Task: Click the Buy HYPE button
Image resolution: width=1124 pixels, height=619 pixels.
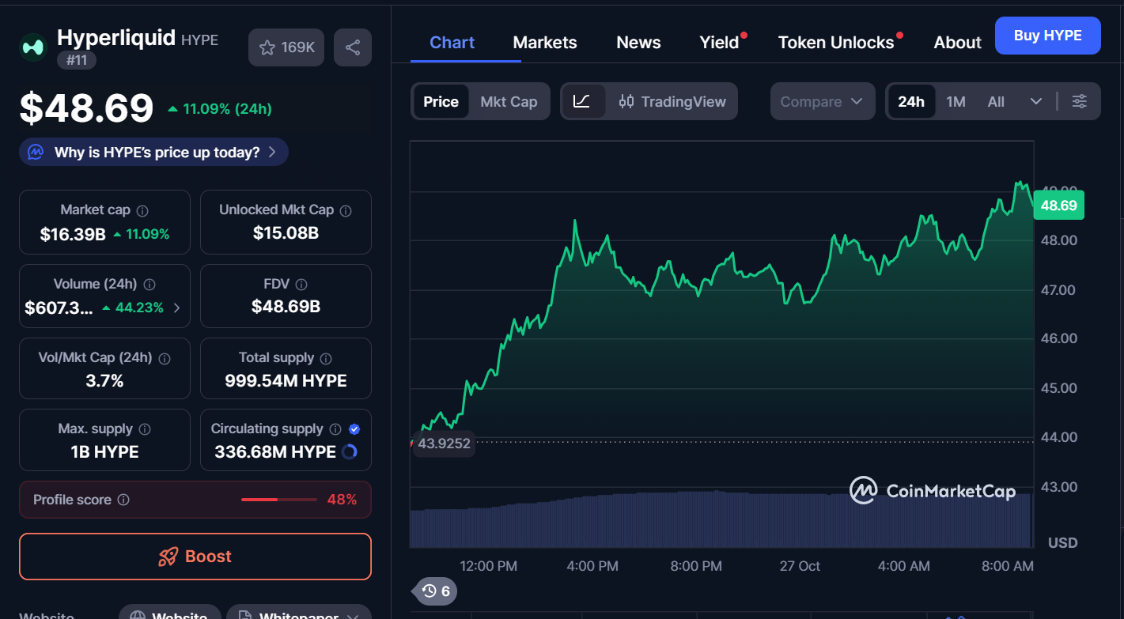Action: click(x=1046, y=36)
